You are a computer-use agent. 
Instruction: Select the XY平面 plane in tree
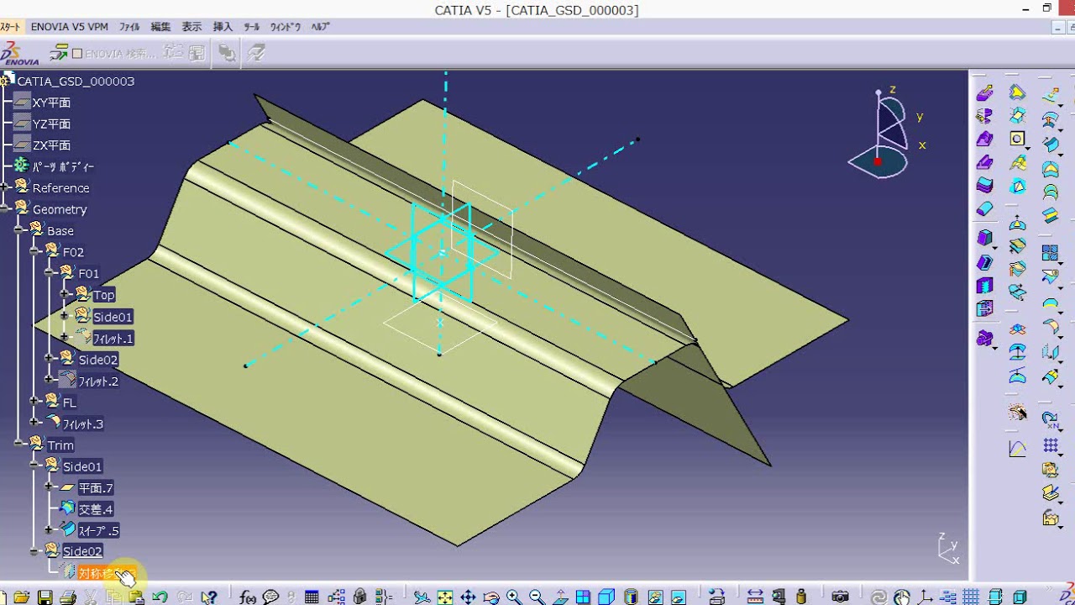tap(51, 103)
